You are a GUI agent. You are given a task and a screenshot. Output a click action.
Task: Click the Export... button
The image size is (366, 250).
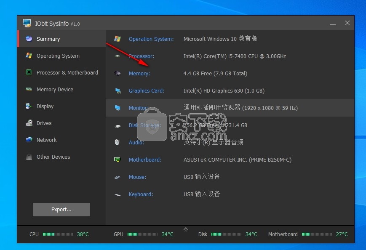click(x=61, y=210)
